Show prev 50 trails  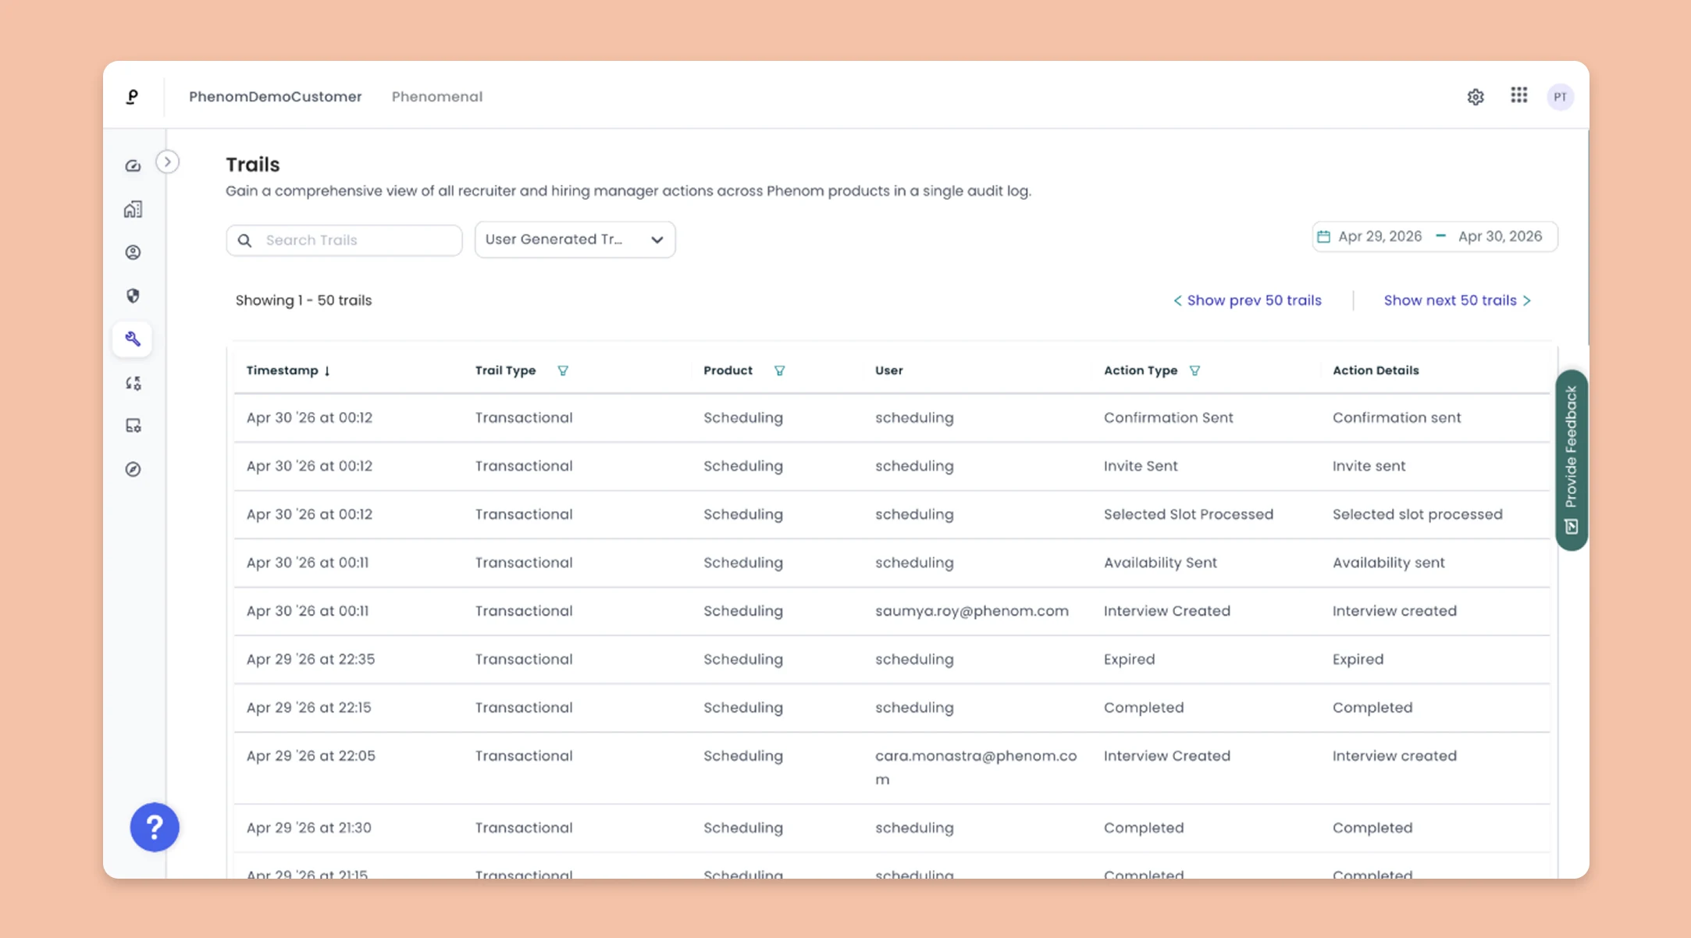coord(1247,300)
